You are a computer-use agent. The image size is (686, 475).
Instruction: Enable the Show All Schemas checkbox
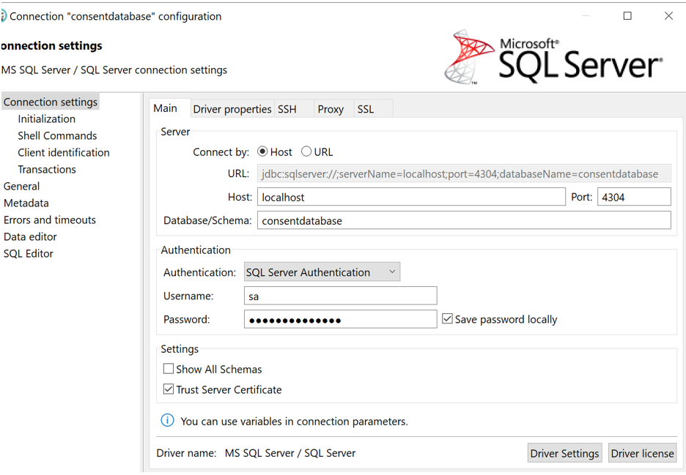pyautogui.click(x=169, y=369)
